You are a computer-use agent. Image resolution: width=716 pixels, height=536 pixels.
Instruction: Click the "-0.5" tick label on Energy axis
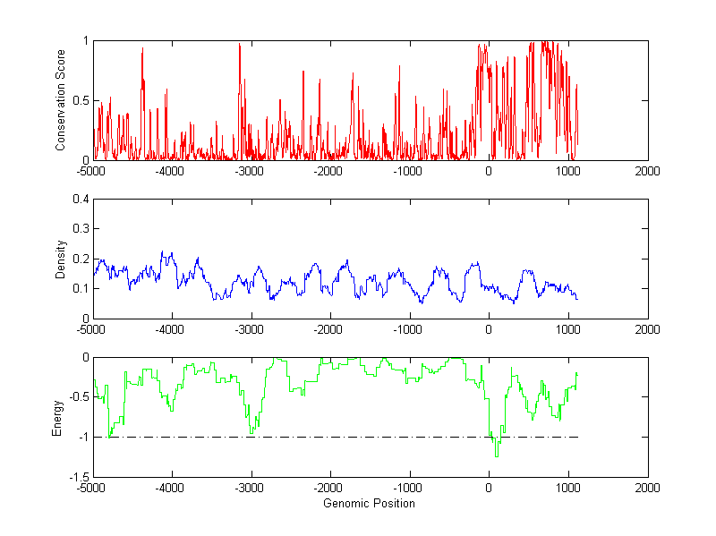click(x=75, y=397)
